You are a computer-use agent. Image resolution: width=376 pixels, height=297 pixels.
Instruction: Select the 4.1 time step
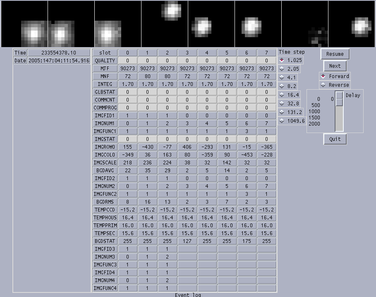coord(288,77)
